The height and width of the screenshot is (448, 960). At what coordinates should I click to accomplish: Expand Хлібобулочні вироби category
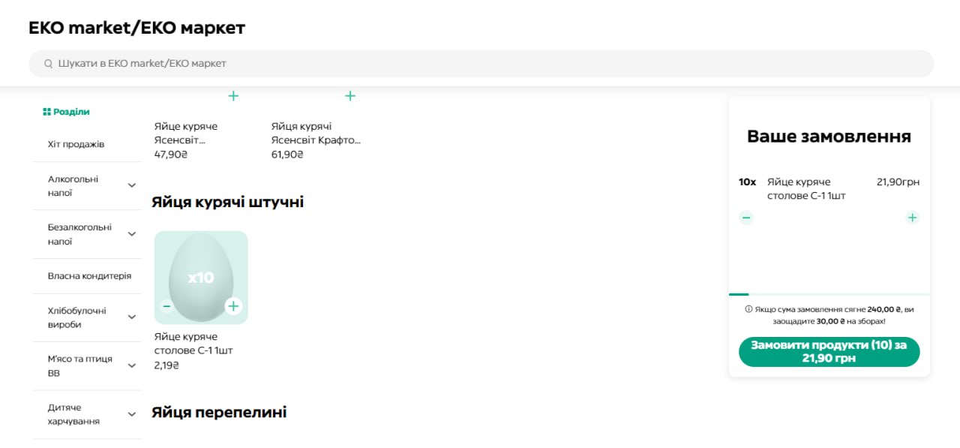click(x=132, y=317)
